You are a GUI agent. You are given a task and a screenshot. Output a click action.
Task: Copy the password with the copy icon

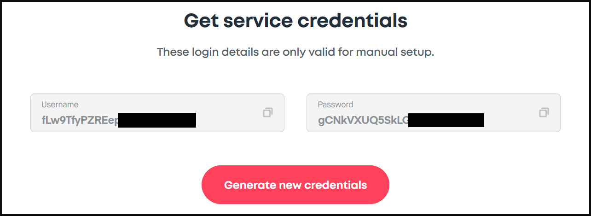[x=544, y=112]
